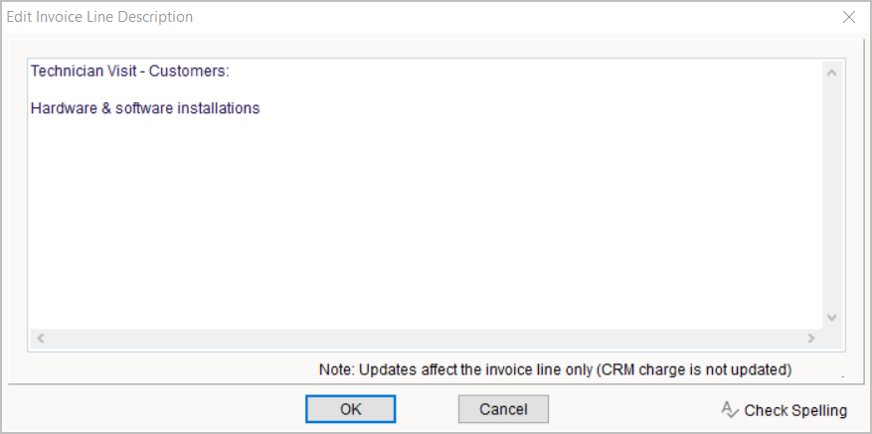The image size is (872, 434).
Task: Click the horizontal scrollbar left arrow
Action: (41, 339)
